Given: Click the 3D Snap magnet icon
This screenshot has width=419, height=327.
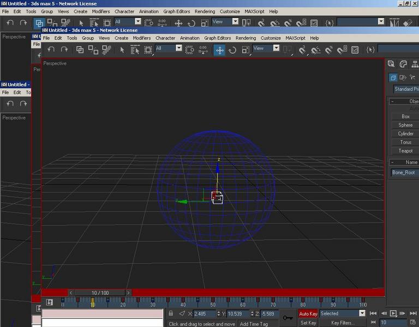Looking at the screenshot, I should (x=302, y=50).
